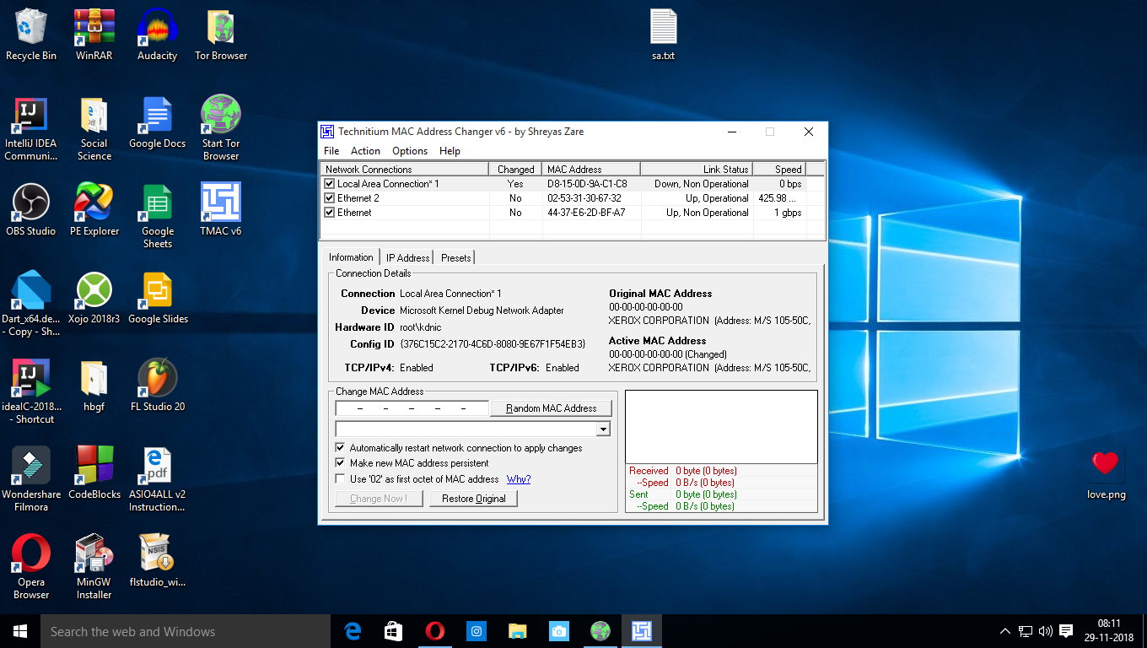Select the Audacity desktop icon
The width and height of the screenshot is (1147, 648).
tap(158, 35)
